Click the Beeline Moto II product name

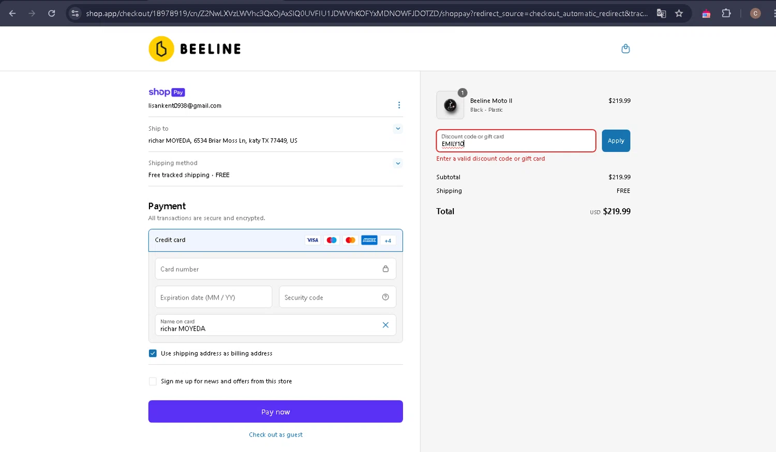click(x=491, y=101)
